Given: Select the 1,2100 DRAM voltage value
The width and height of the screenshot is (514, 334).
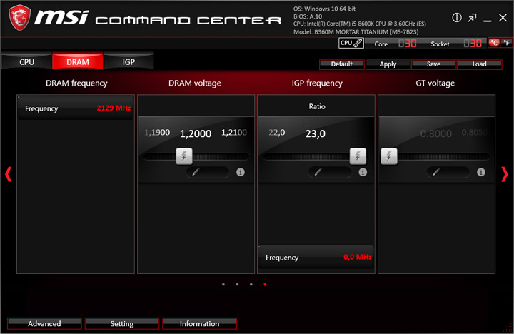Looking at the screenshot, I should [x=234, y=133].
